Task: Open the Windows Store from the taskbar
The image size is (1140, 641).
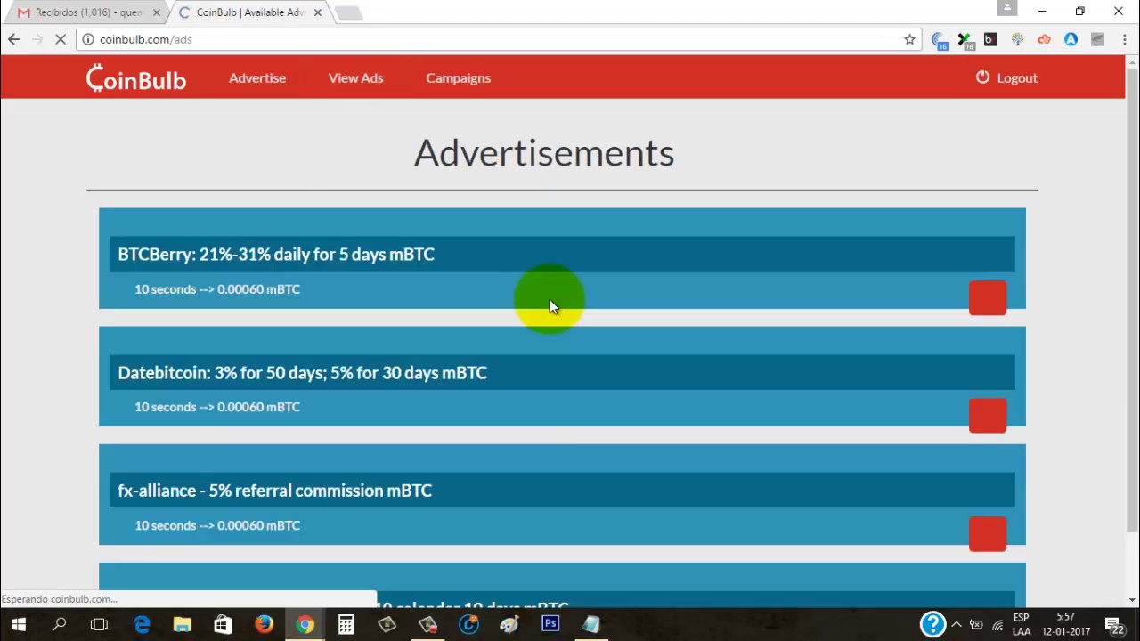Action: click(223, 625)
